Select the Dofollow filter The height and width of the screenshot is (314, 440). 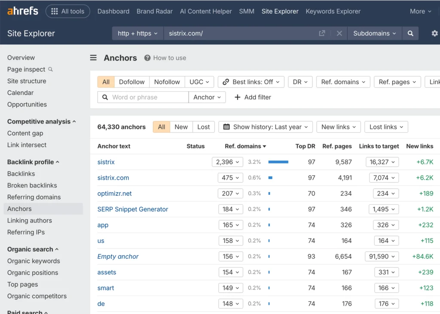[131, 82]
